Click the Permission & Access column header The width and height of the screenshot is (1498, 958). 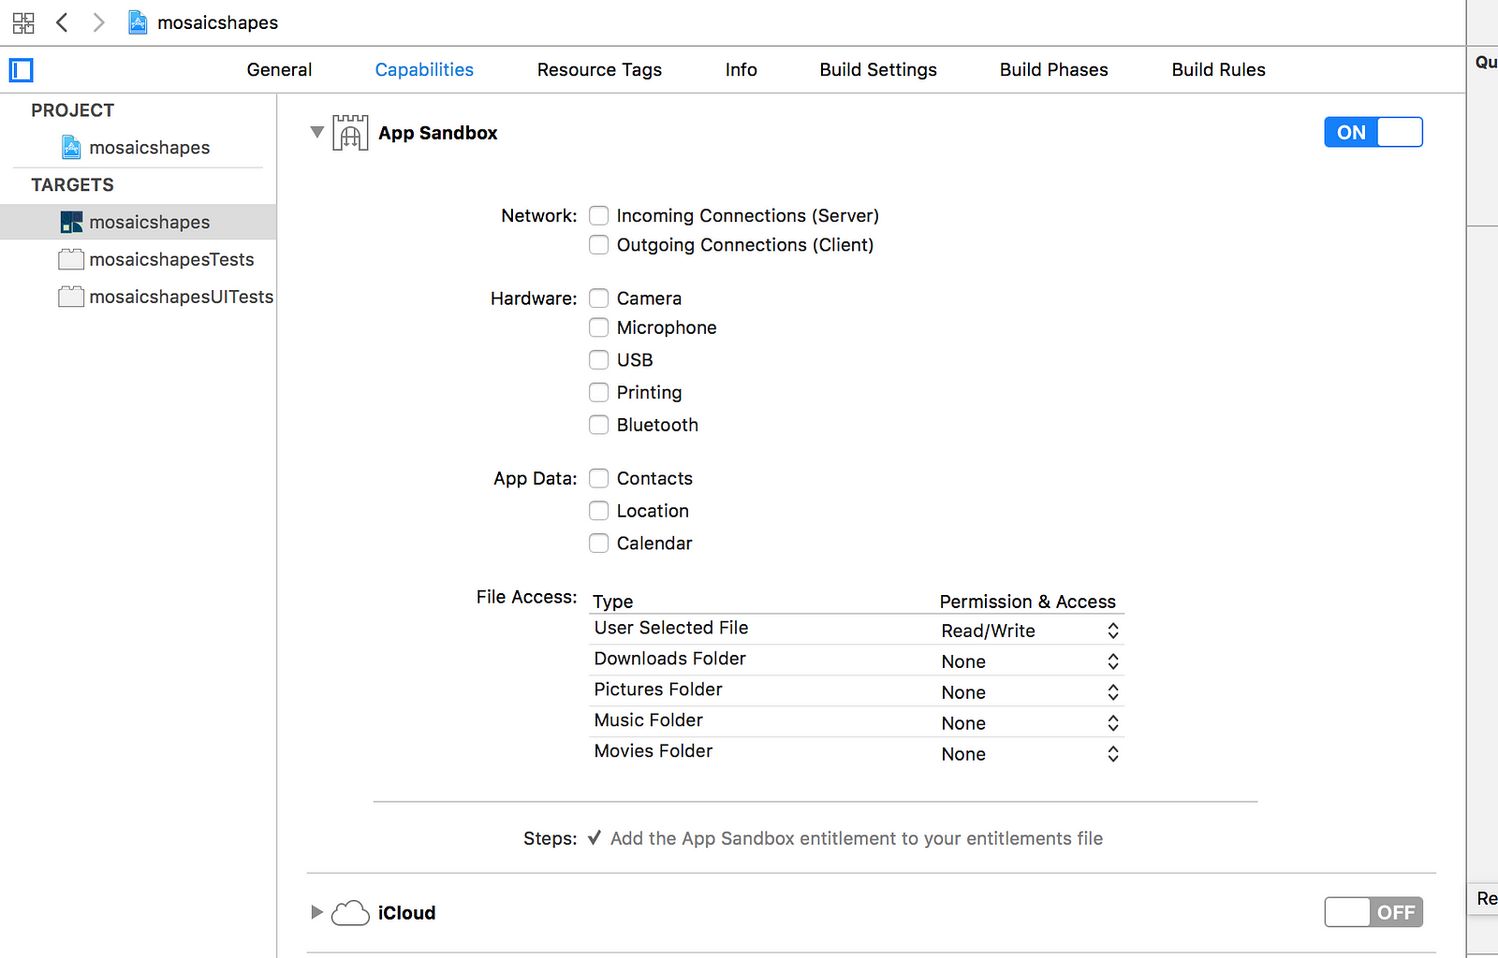coord(1027,602)
